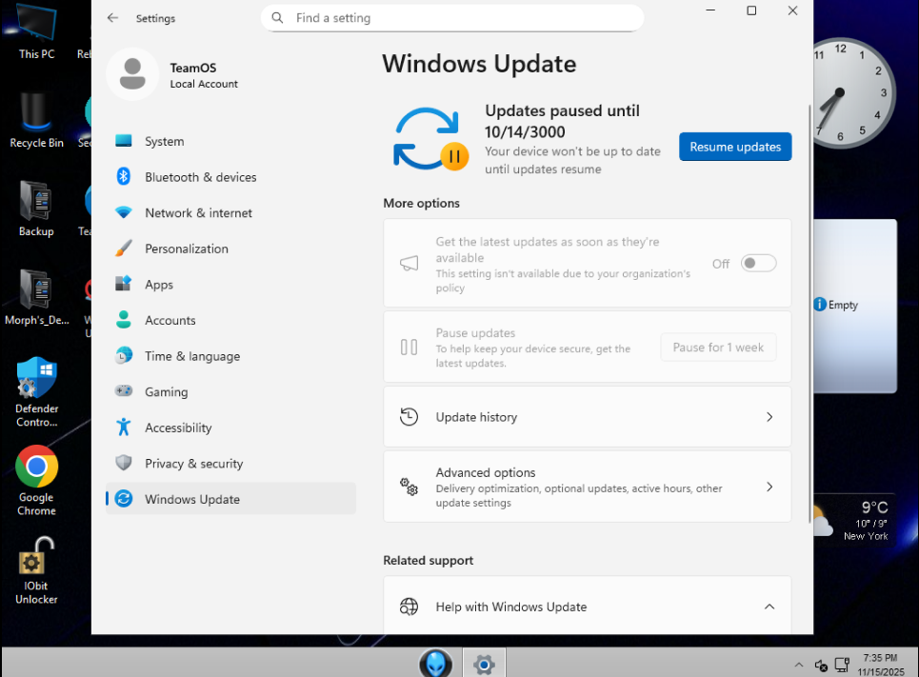The width and height of the screenshot is (919, 677).
Task: Open the Morph's_De... desktop icon
Action: pos(36,298)
